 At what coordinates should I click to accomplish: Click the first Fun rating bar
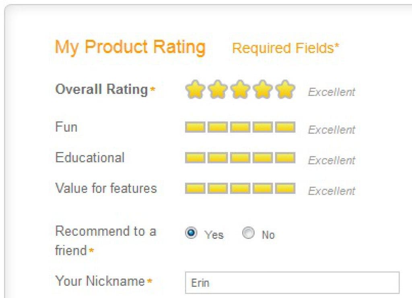196,128
